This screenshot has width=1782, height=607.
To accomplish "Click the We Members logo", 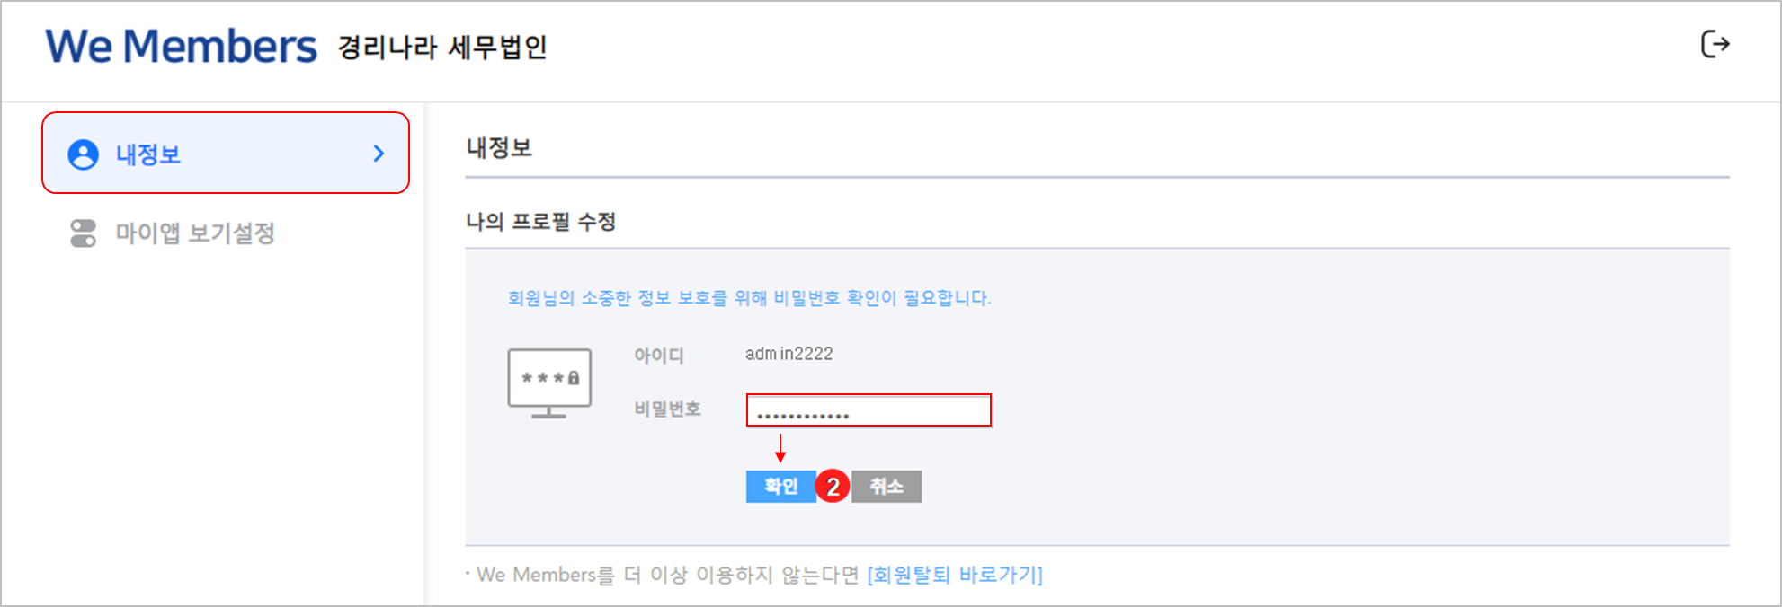I will click(x=181, y=47).
